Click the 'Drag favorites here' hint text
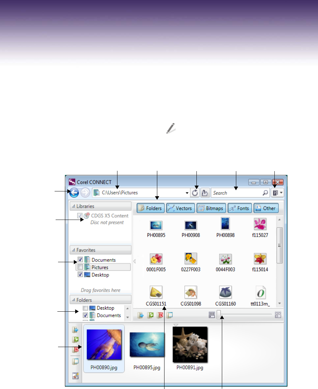 coord(101,290)
